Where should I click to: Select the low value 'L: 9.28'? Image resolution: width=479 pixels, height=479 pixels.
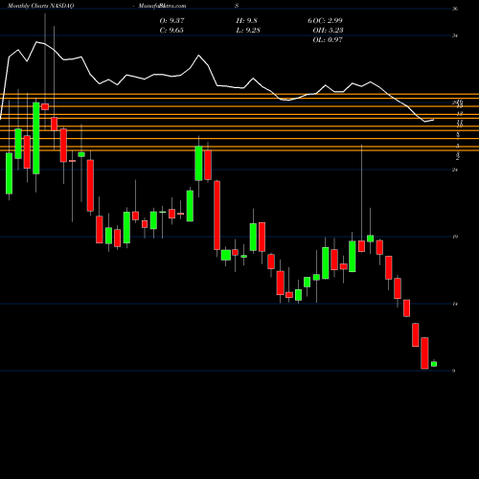(248, 30)
